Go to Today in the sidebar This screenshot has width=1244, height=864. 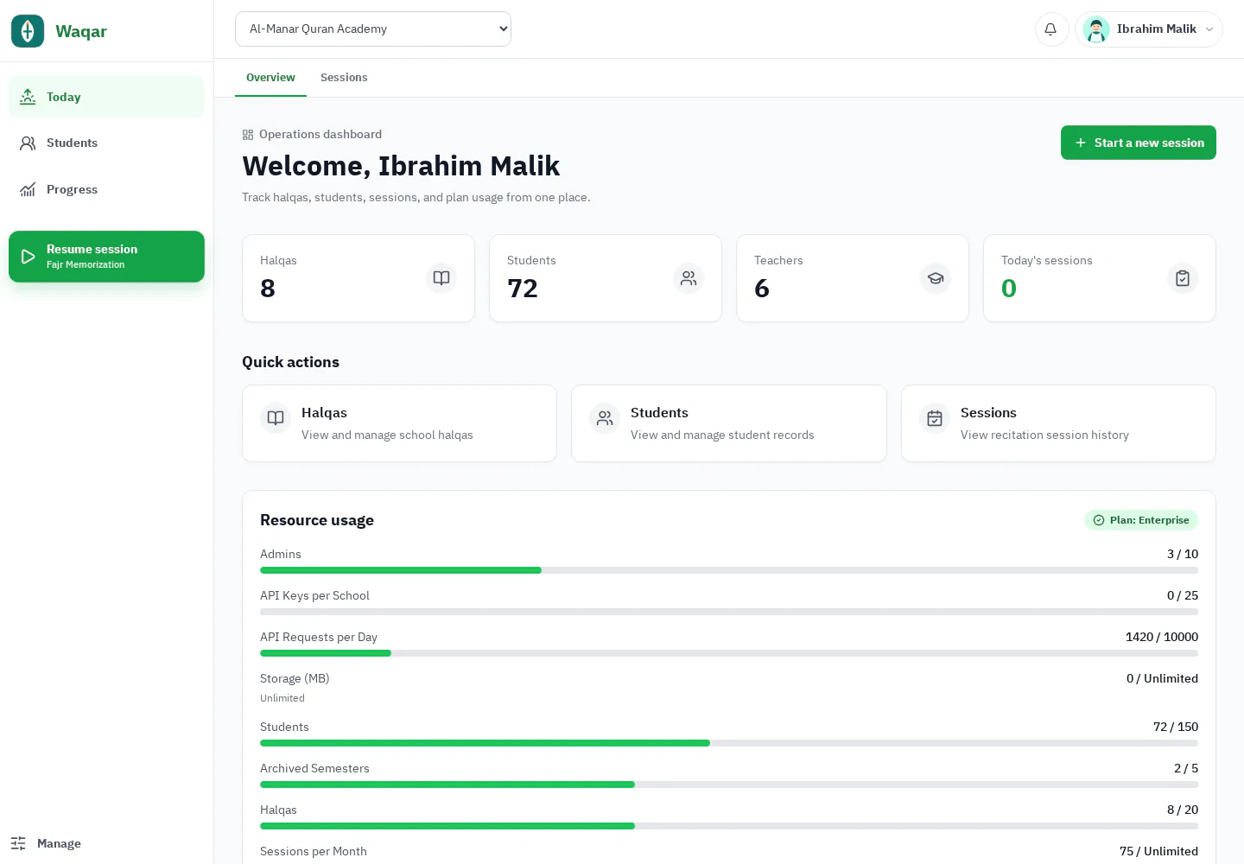[106, 97]
